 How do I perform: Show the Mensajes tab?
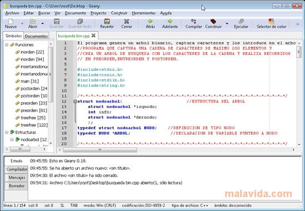click(17, 178)
